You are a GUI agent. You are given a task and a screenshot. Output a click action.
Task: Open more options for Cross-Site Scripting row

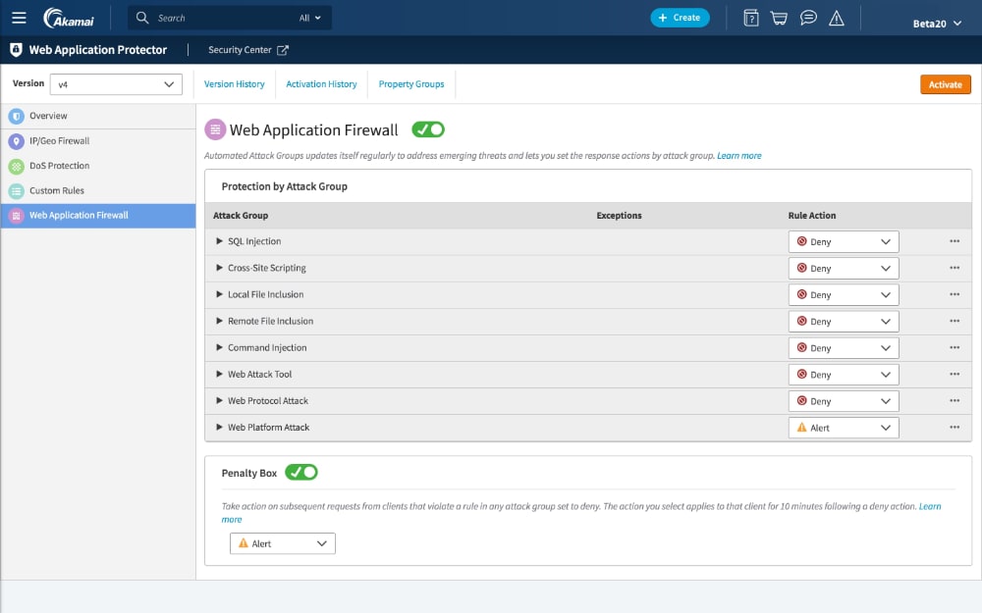click(954, 268)
